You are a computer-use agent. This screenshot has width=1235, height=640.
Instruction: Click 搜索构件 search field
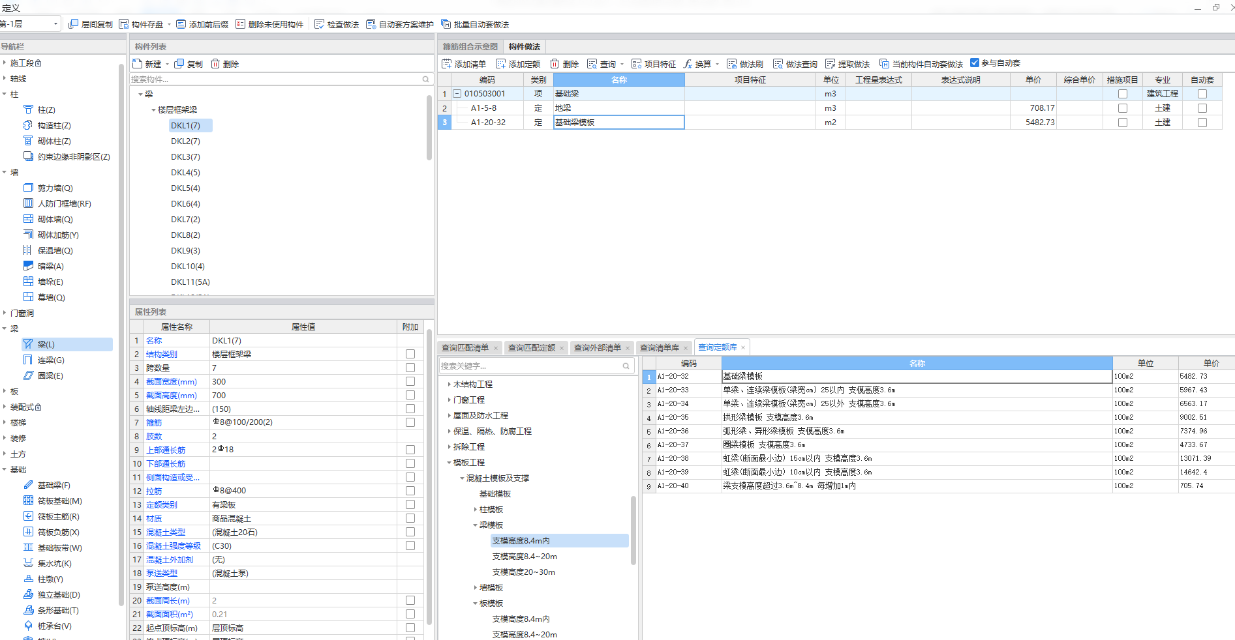[x=281, y=79]
